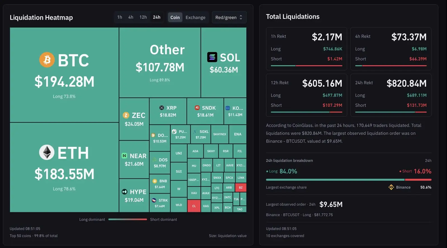
Task: Click the ENA heatmap tile
Action: pyautogui.click(x=238, y=134)
